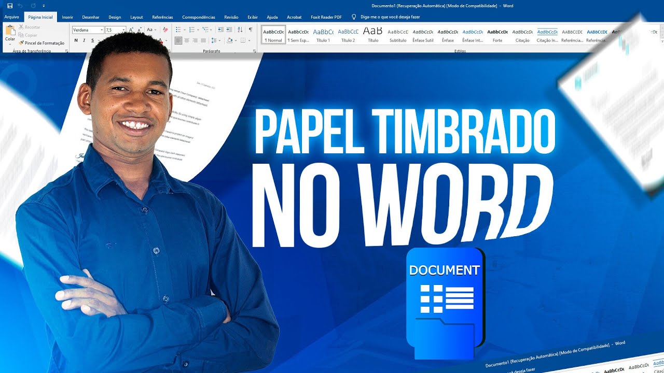Viewport: 664px width, 373px height.
Task: Apply the Ênfase Int... style
Action: tap(473, 35)
